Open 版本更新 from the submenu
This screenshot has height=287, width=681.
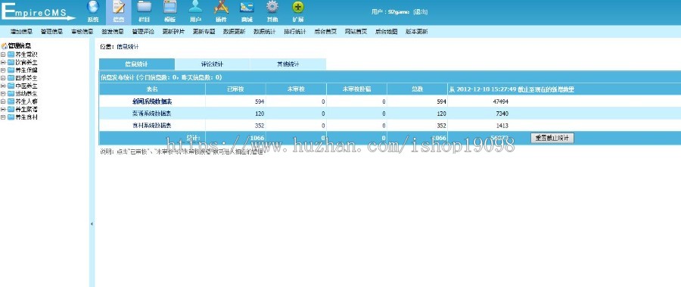(416, 32)
